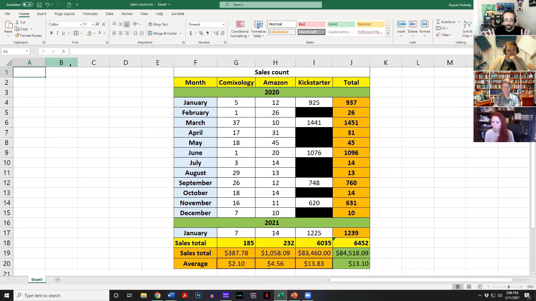Center cell text horizontally
Screen dimensions: 536x301
coord(120,33)
